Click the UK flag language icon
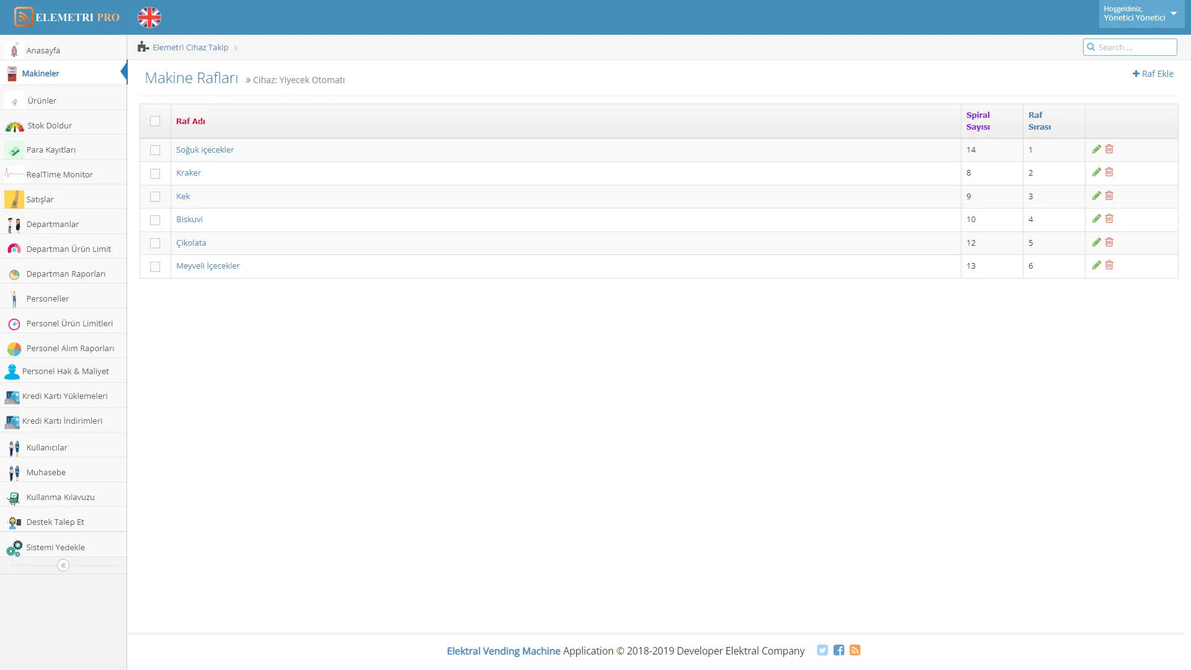The width and height of the screenshot is (1191, 670). tap(149, 17)
